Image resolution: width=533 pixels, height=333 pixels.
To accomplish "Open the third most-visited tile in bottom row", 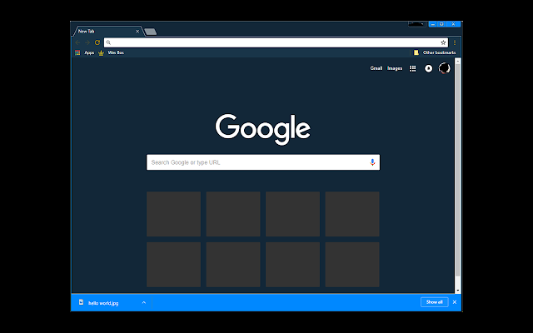I will [292, 265].
